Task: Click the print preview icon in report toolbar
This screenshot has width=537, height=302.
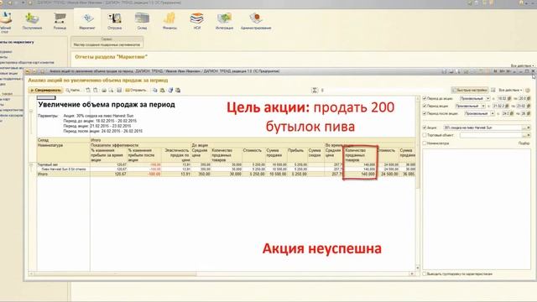Action: 111,90
